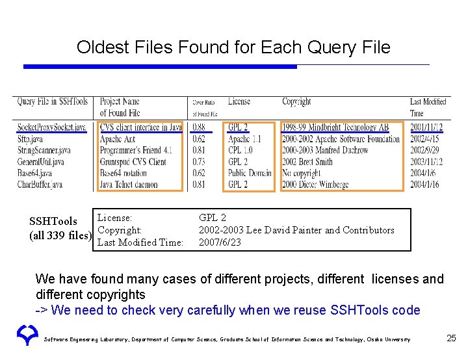Click the '2002 Brett Smith' copyright cell
This screenshot has width=468, height=351.
pyautogui.click(x=307, y=162)
